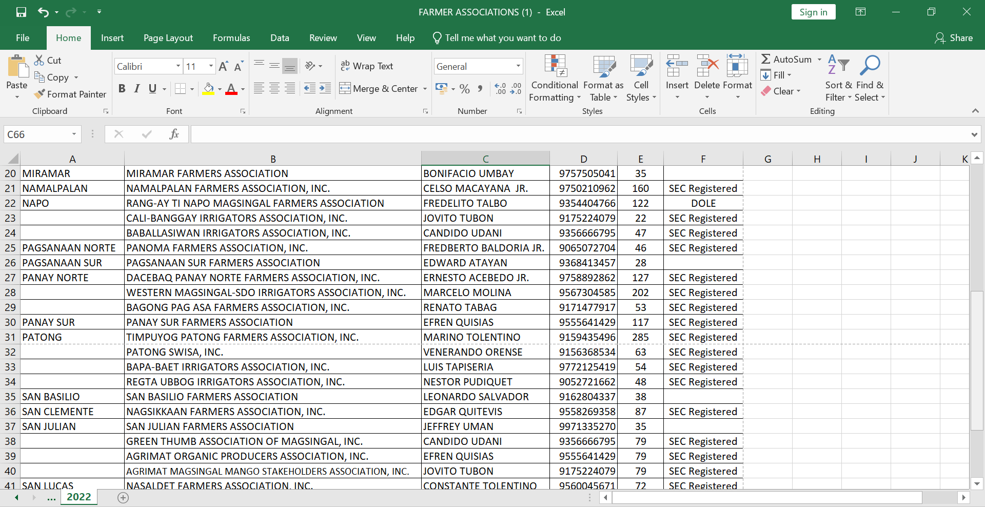985x507 pixels.
Task: Open the File tab
Action: [23, 38]
